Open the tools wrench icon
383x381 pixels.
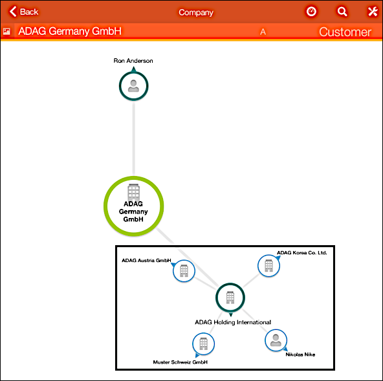coord(373,12)
